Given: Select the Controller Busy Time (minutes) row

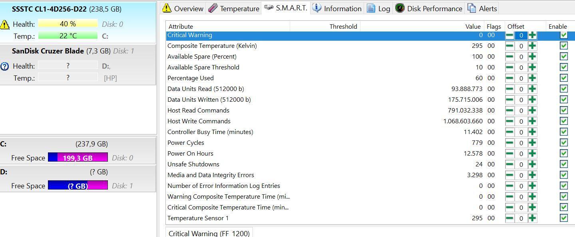Looking at the screenshot, I should 370,132.
